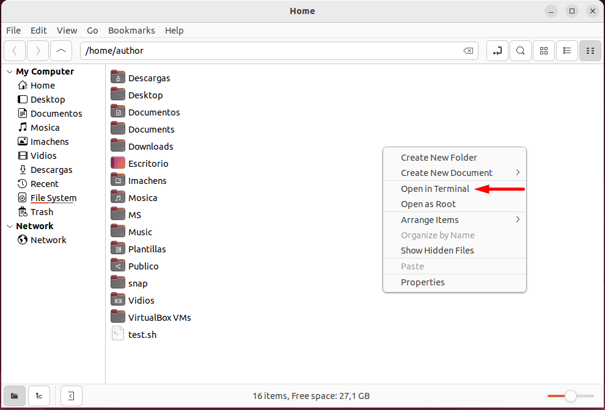Go forward with the right arrow button

[38, 51]
